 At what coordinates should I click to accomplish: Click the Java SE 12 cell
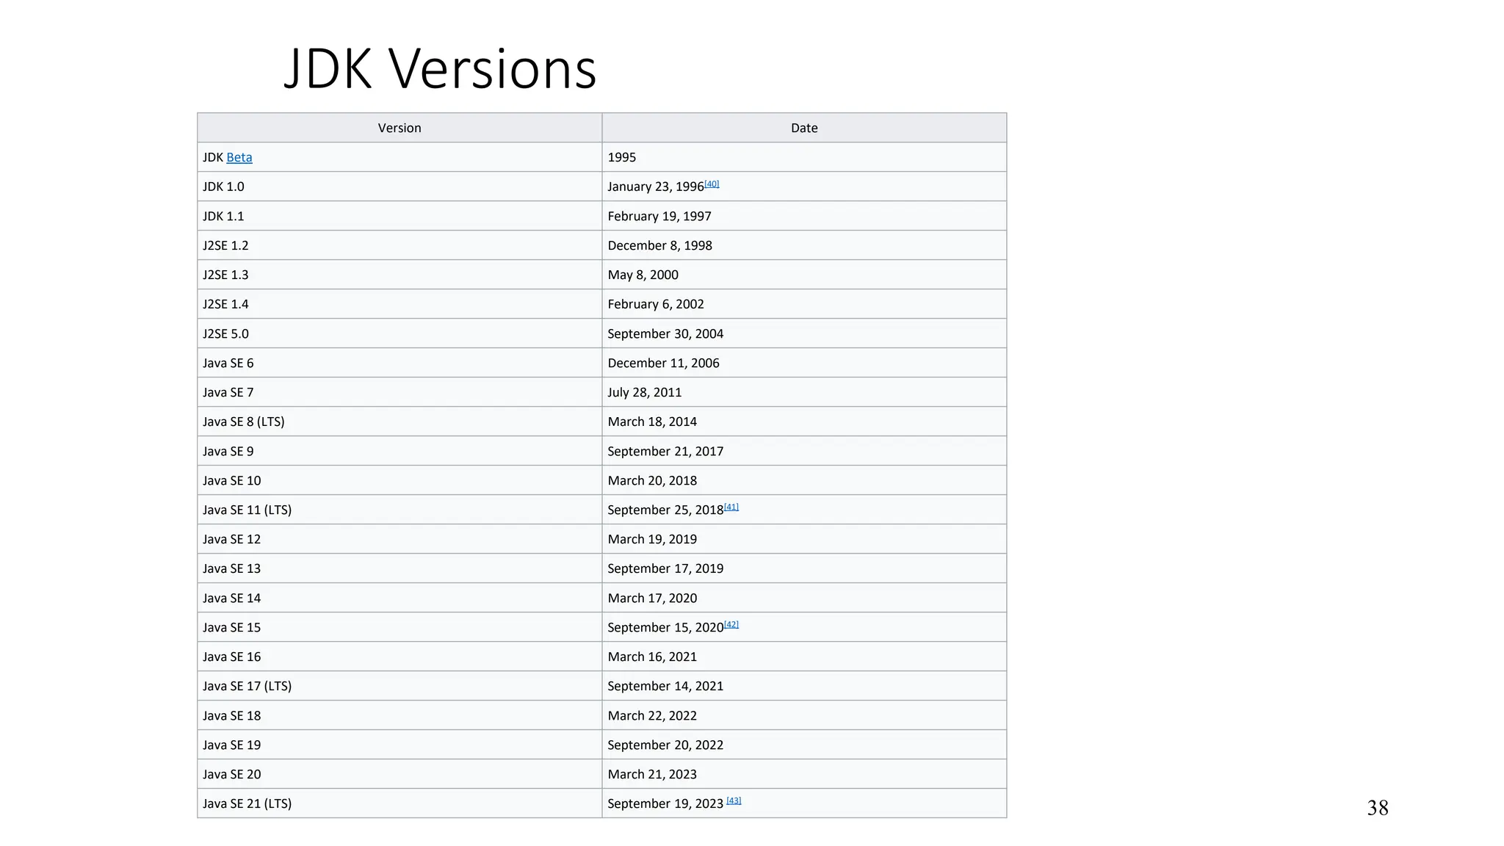click(x=399, y=539)
